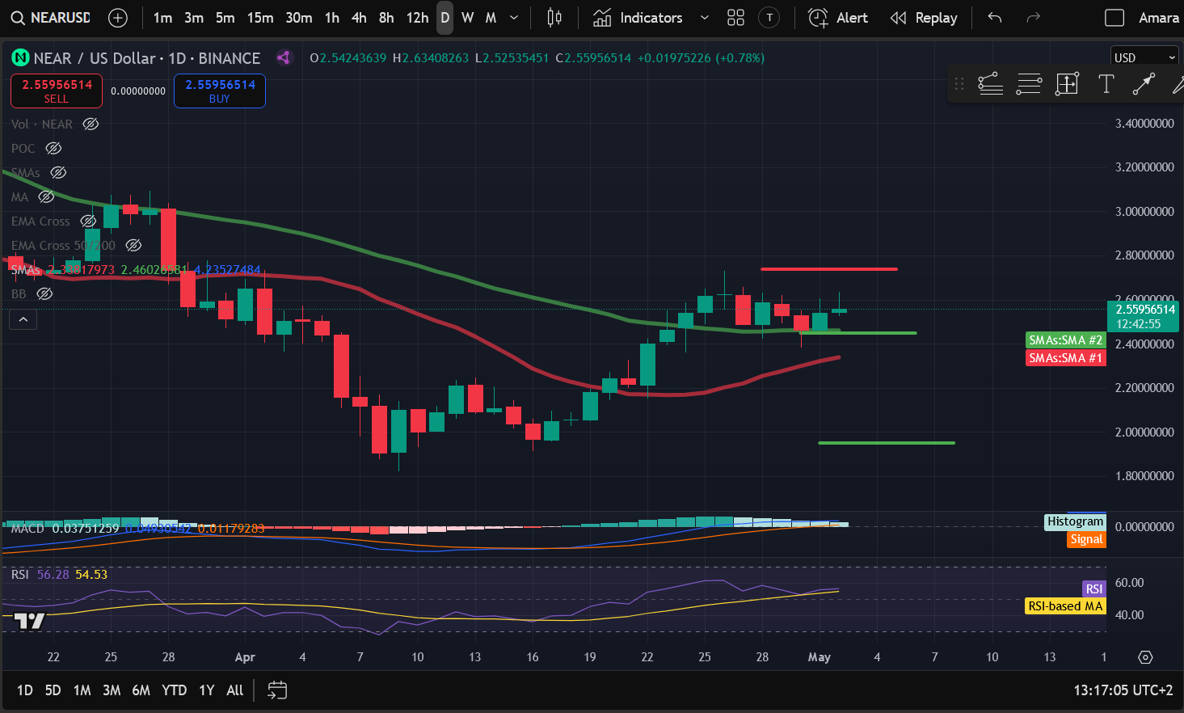Expand the time interval dropdown chevron
1184x713 pixels.
[514, 18]
